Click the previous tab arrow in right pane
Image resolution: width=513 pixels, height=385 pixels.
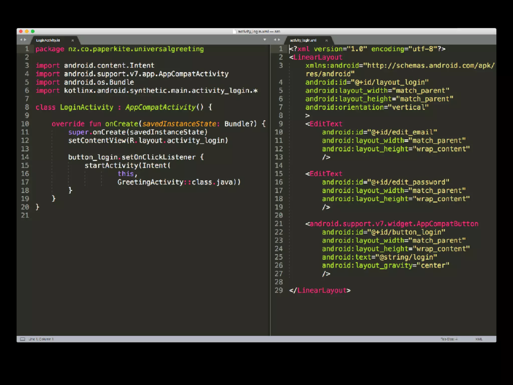(x=275, y=40)
